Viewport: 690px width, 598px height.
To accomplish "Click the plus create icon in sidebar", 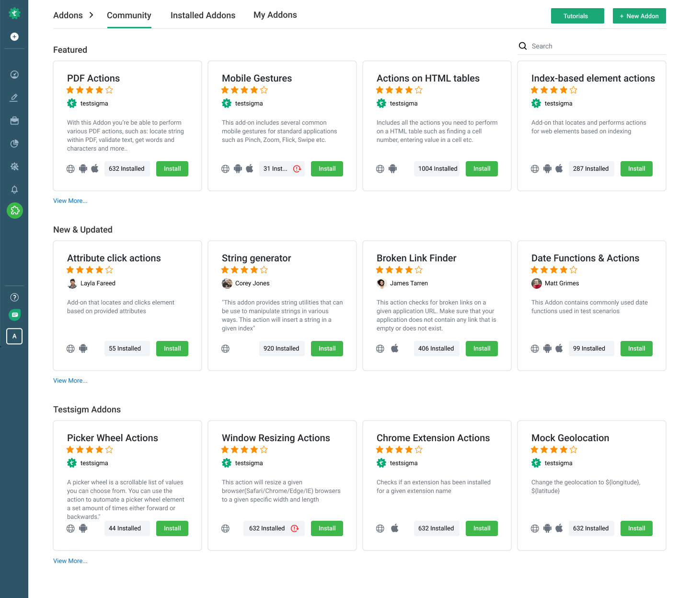I will click(x=14, y=37).
